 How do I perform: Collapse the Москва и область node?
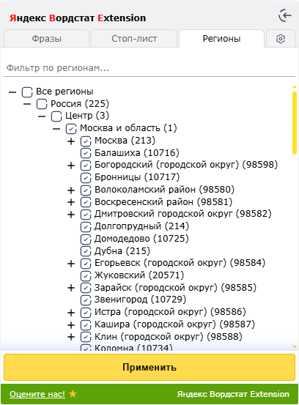click(56, 129)
